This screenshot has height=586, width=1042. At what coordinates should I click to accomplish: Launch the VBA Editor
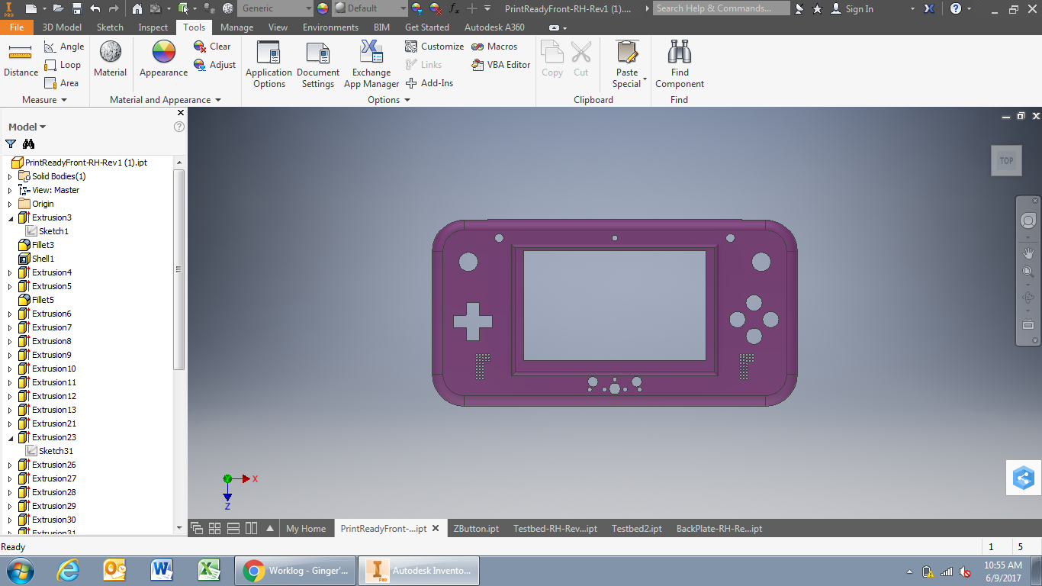pyautogui.click(x=500, y=65)
